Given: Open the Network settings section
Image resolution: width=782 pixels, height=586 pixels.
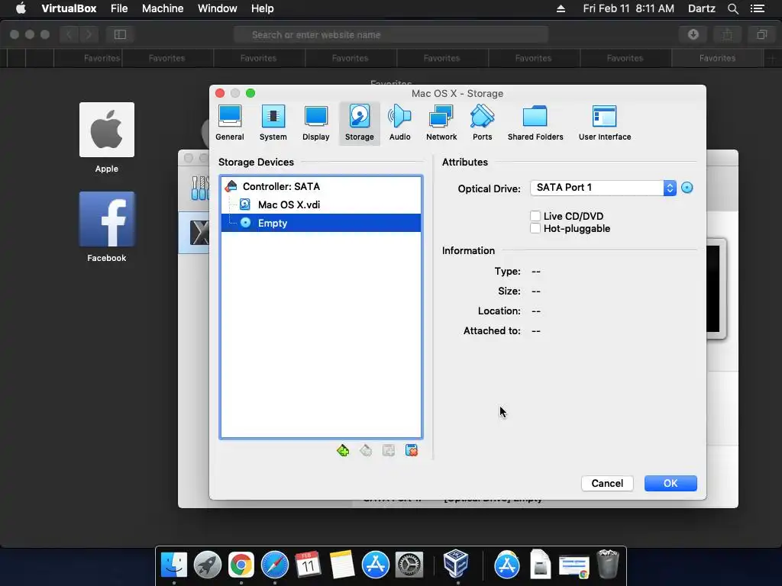Looking at the screenshot, I should pyautogui.click(x=441, y=123).
